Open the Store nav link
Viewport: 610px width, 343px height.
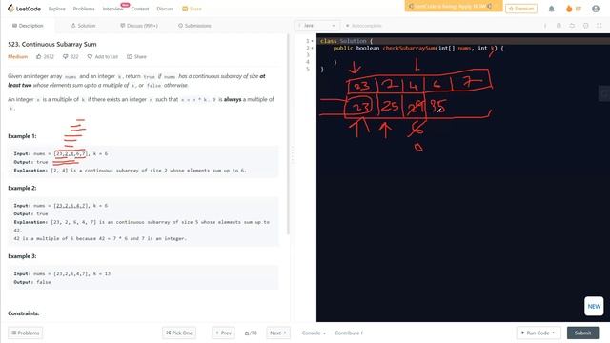point(192,9)
